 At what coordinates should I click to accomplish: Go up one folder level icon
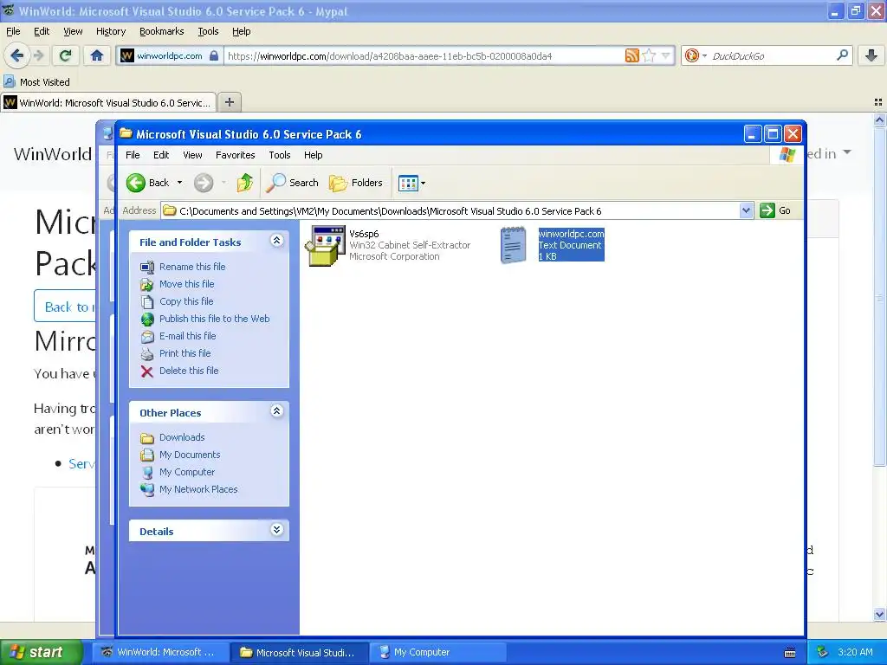coord(245,183)
